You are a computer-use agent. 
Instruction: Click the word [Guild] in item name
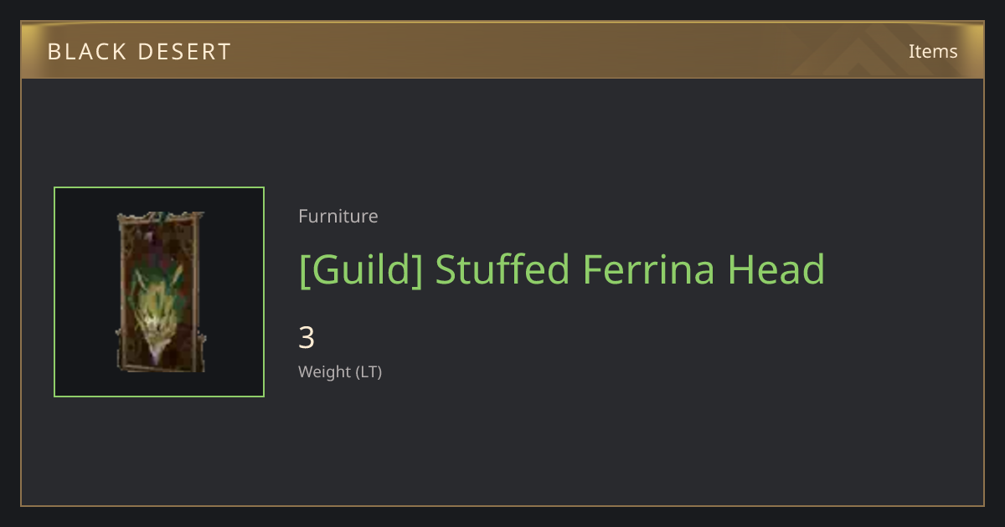(361, 269)
